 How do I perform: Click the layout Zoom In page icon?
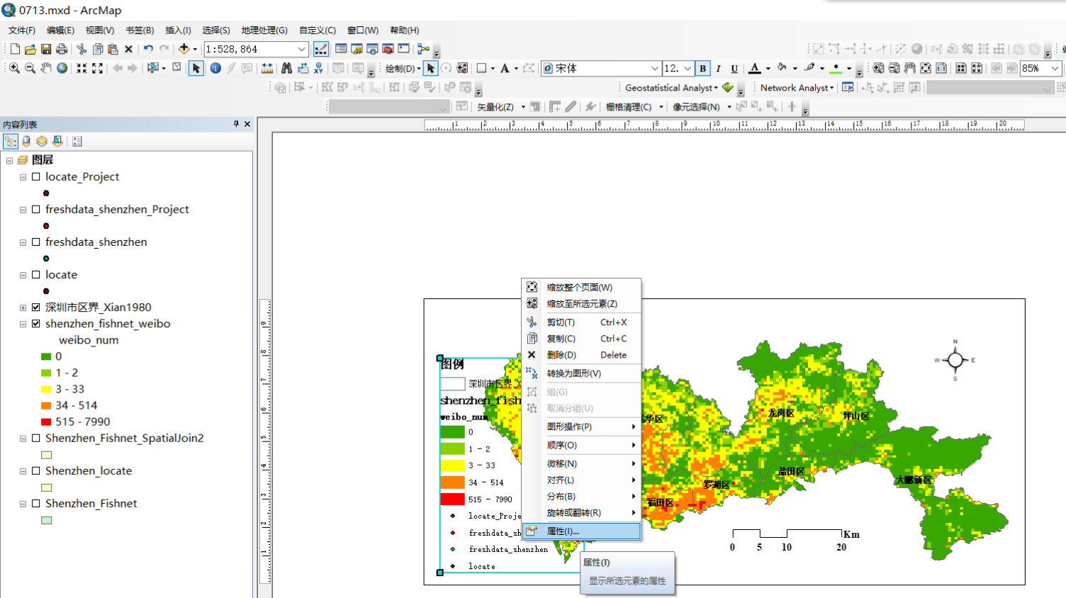(x=878, y=68)
